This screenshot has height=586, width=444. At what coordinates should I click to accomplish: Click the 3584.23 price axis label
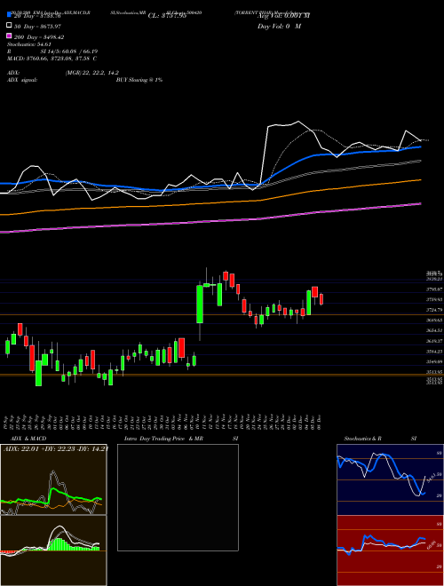point(434,352)
